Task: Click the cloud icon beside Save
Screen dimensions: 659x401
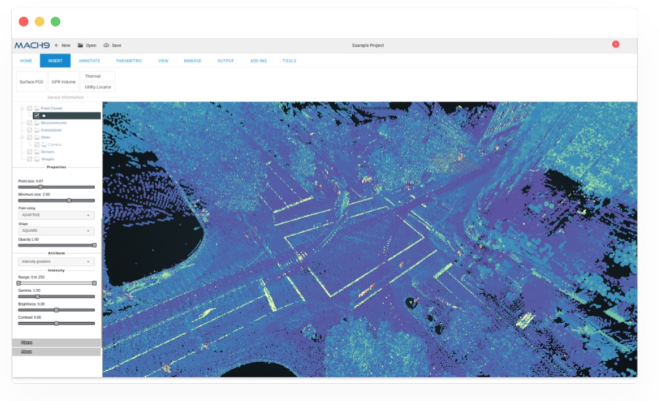Action: (x=106, y=46)
